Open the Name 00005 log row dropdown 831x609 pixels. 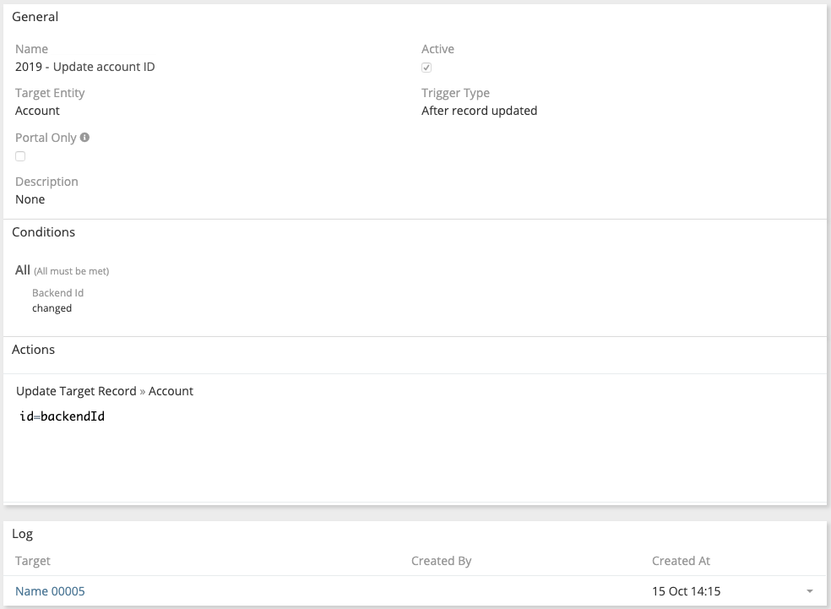[810, 591]
